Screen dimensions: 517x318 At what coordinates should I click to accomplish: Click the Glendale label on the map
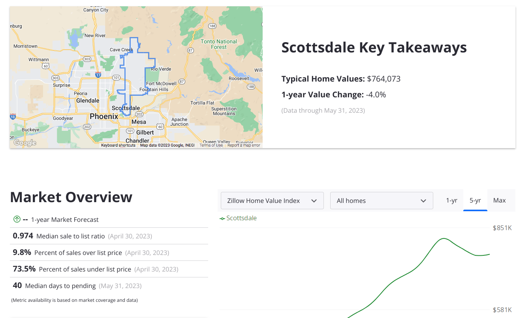(x=88, y=100)
